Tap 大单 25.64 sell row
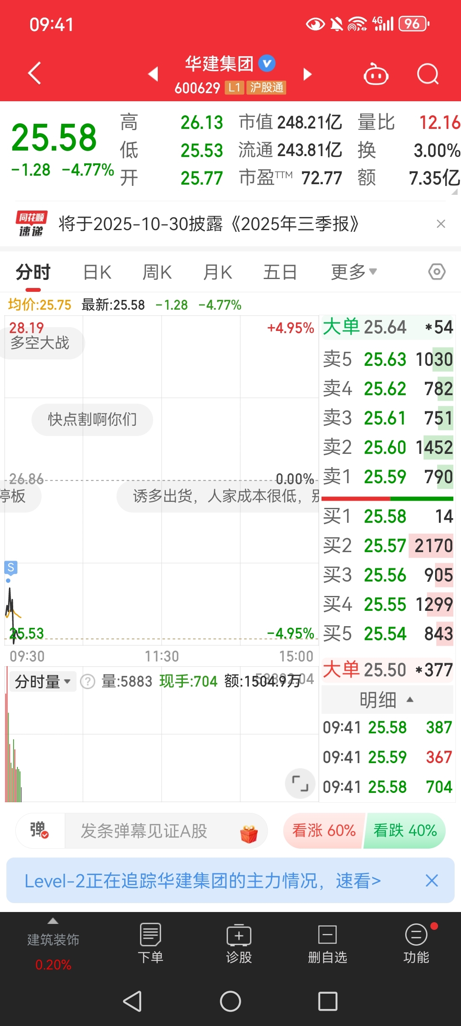Image resolution: width=461 pixels, height=1026 pixels. click(x=387, y=327)
